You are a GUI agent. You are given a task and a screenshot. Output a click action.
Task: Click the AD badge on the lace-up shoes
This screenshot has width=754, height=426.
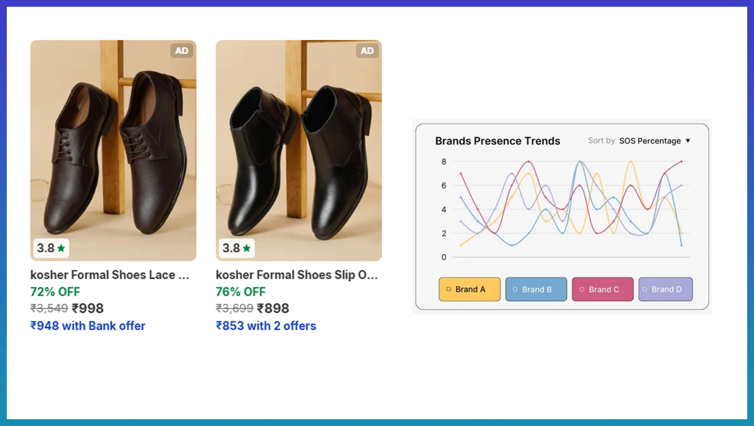(x=182, y=50)
